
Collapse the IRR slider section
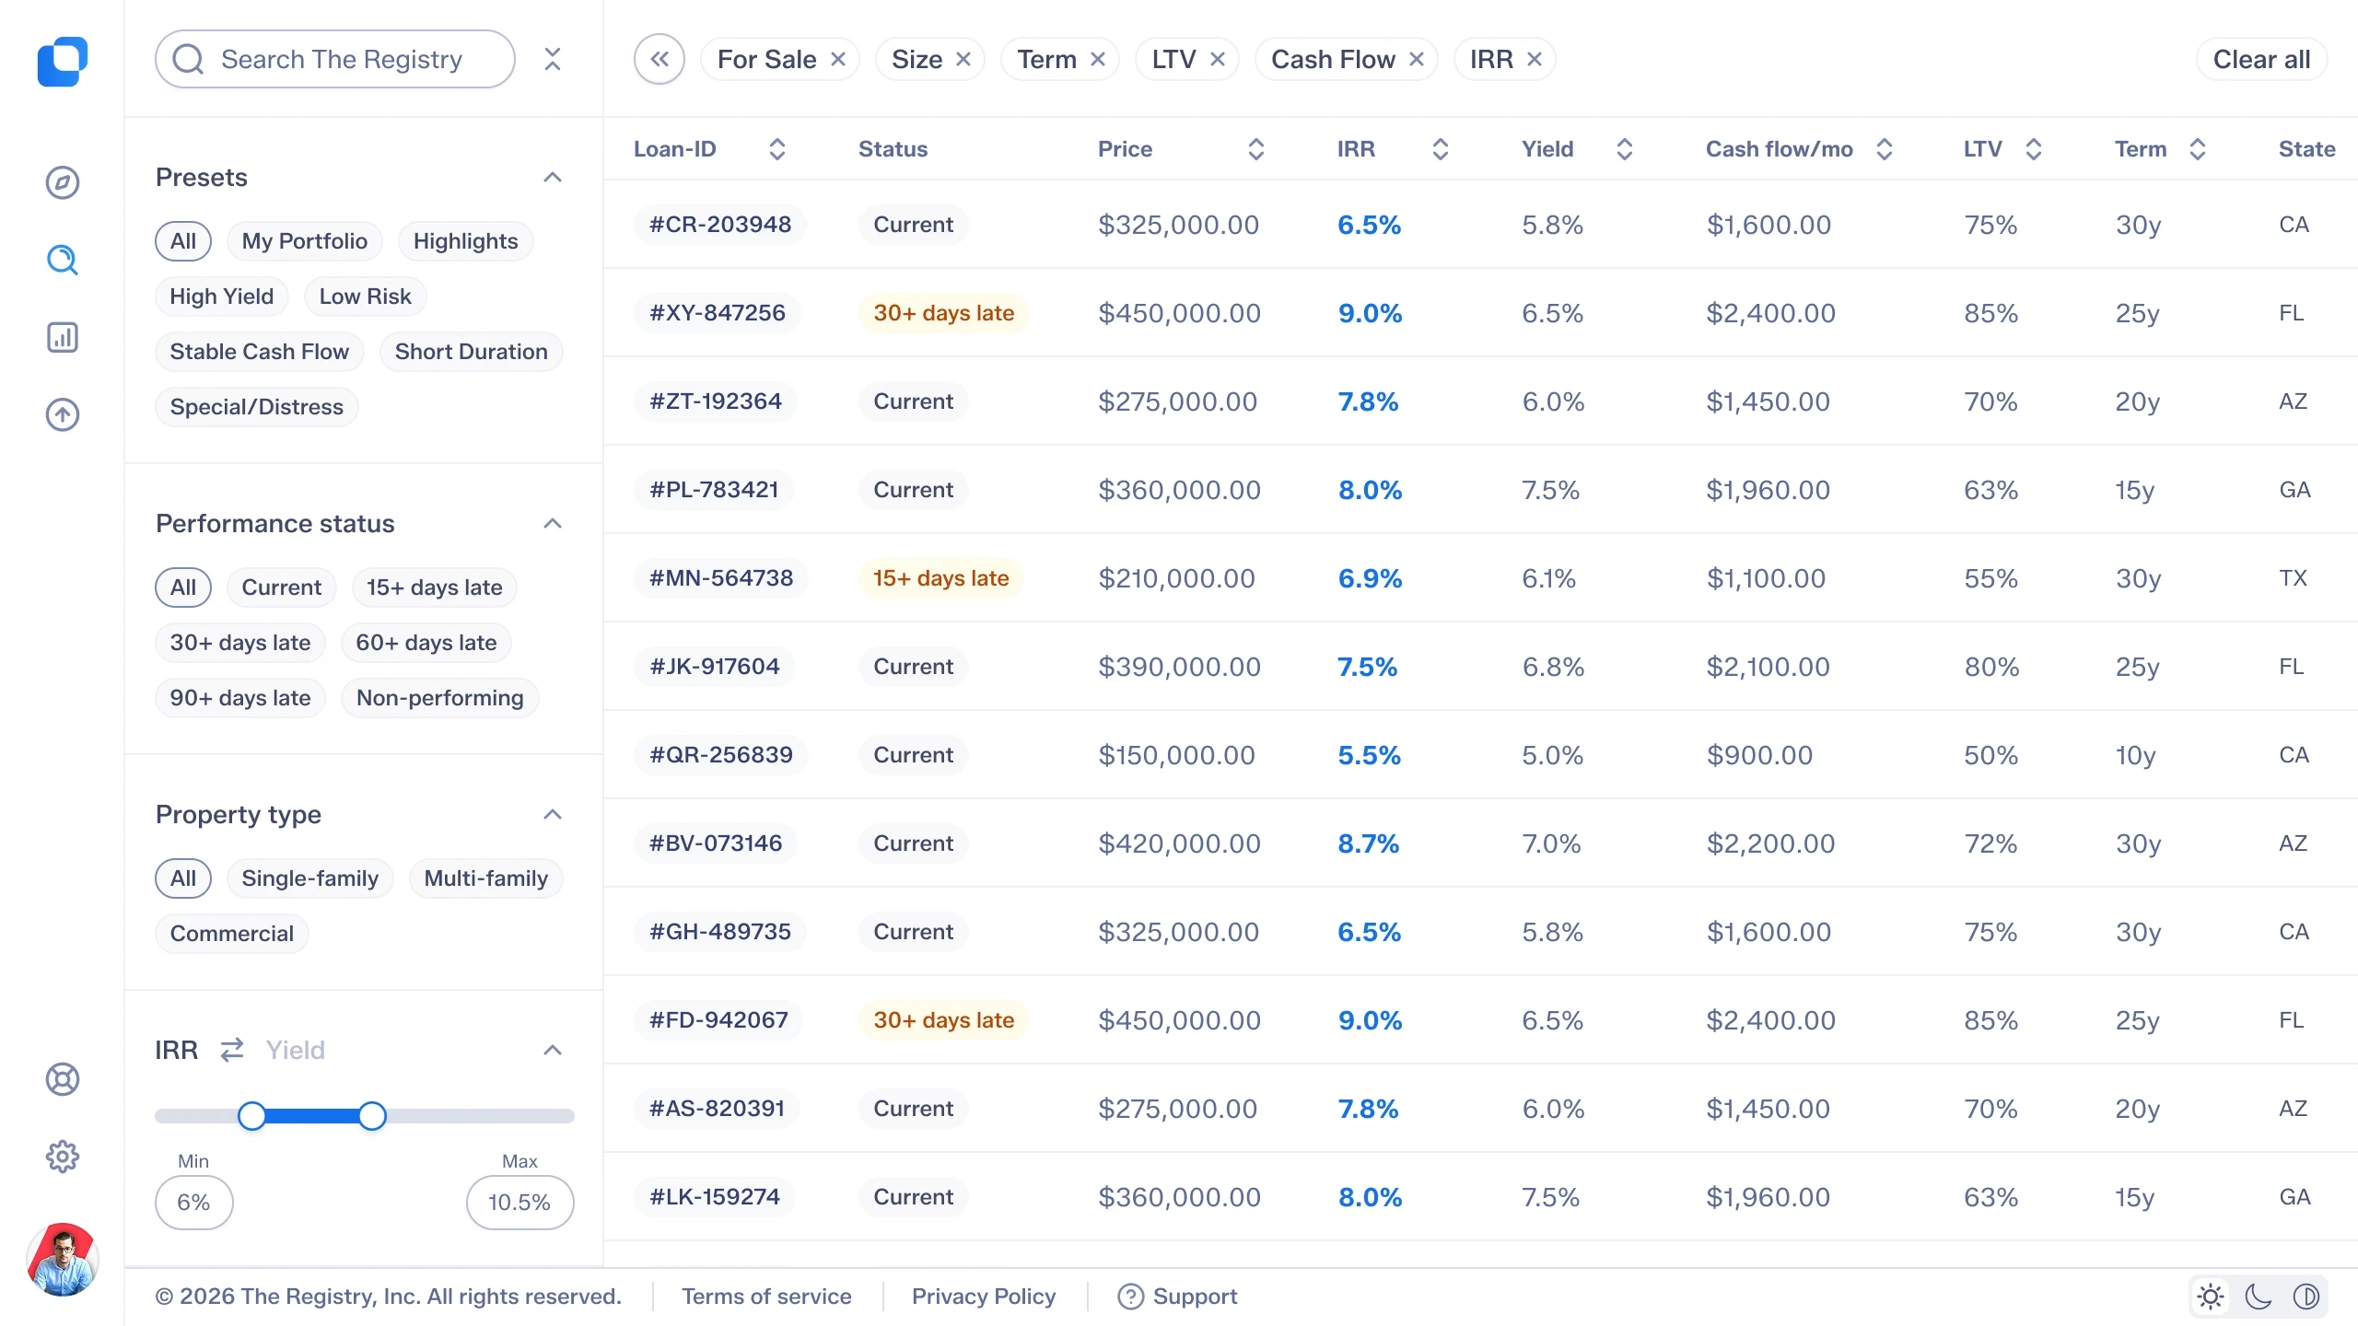[x=553, y=1050]
